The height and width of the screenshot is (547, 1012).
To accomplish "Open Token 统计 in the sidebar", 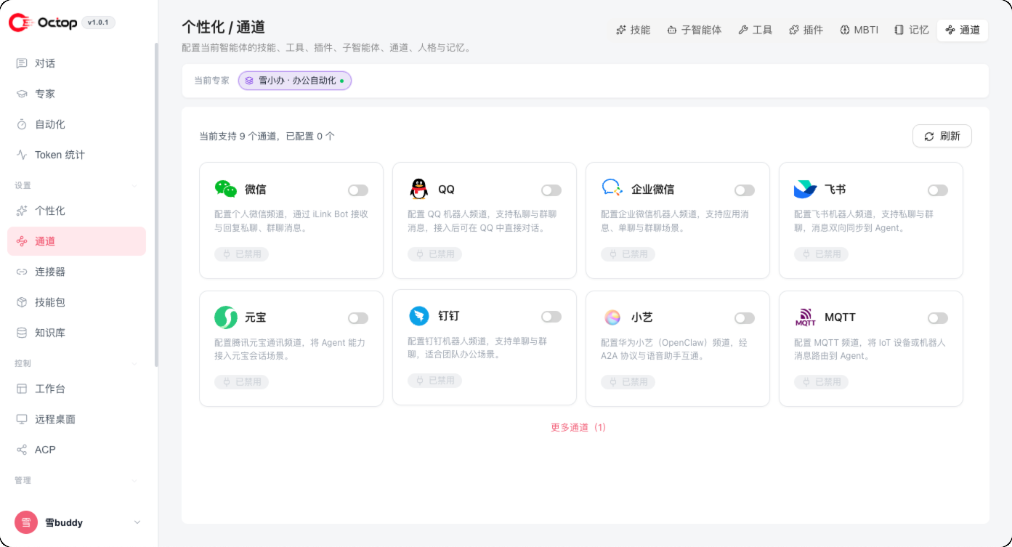I will point(76,155).
